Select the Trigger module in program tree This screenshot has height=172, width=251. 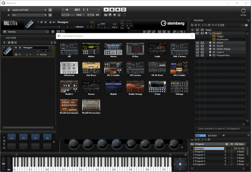coord(220,36)
